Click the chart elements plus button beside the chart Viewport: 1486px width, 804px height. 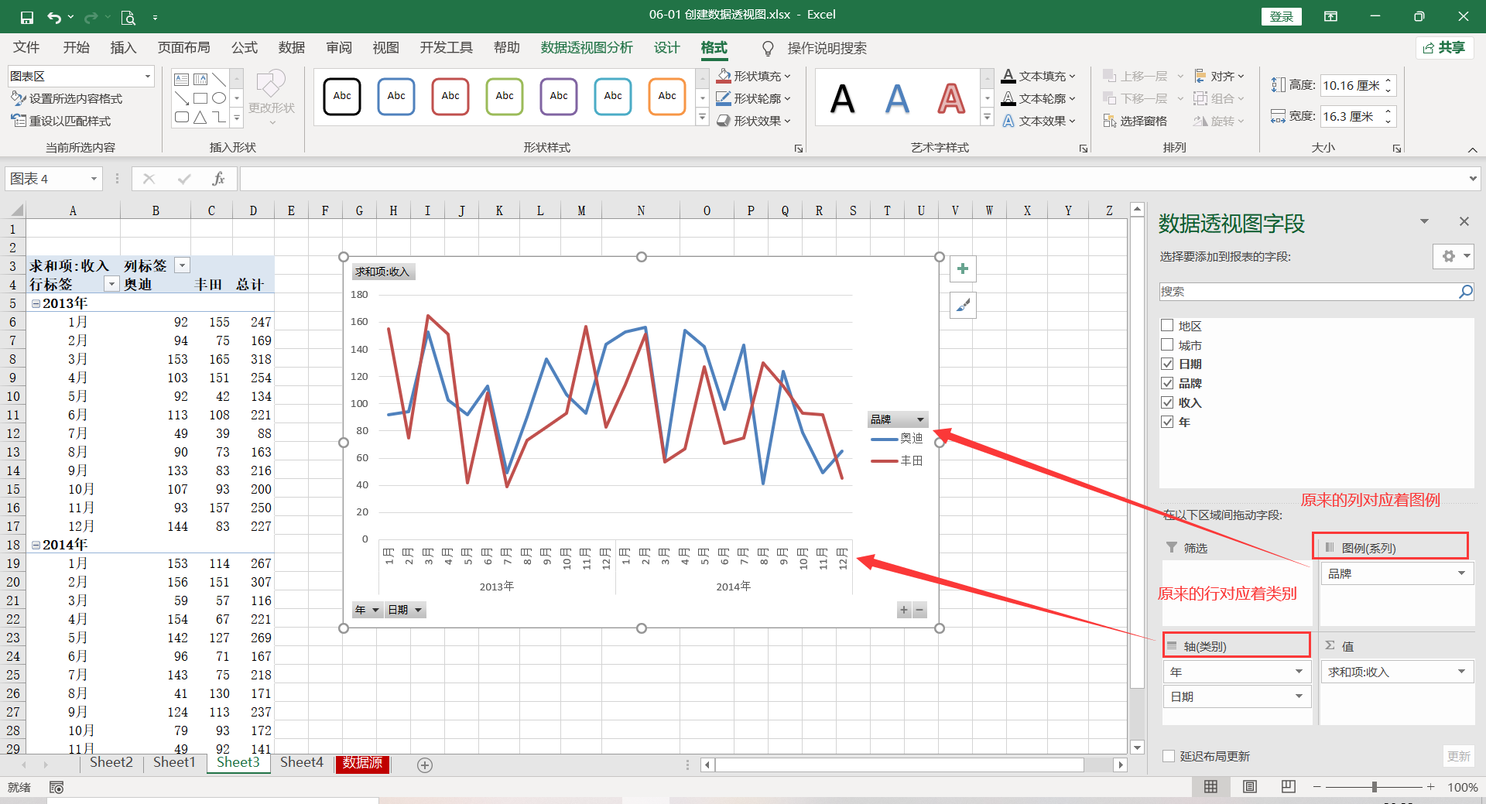pyautogui.click(x=963, y=269)
